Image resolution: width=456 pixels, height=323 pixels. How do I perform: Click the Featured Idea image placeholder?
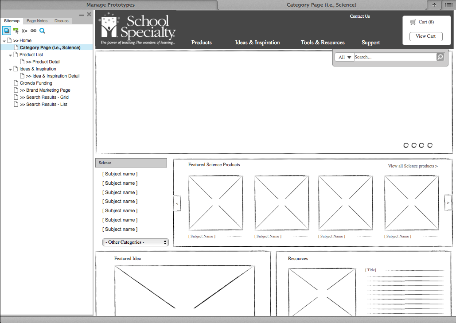click(185, 291)
